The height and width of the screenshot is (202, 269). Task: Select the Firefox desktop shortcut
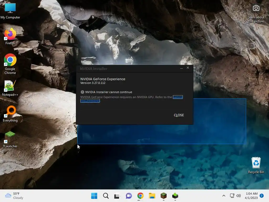(10, 36)
